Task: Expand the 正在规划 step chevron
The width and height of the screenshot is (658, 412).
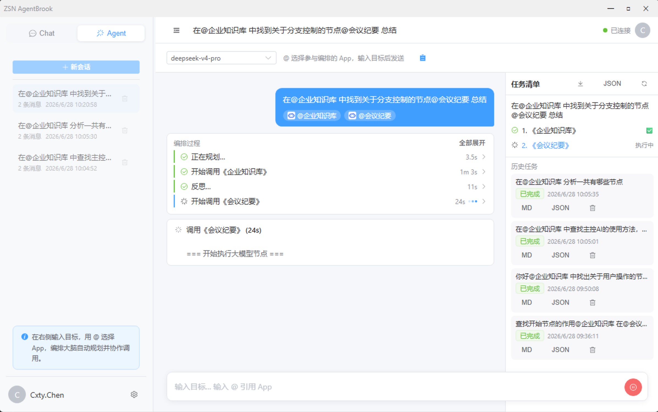Action: coord(484,157)
